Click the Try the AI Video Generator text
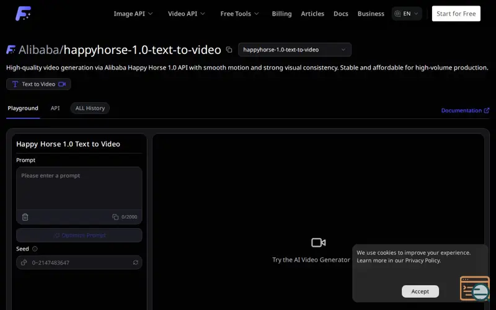Image resolution: width=496 pixels, height=310 pixels. click(311, 260)
